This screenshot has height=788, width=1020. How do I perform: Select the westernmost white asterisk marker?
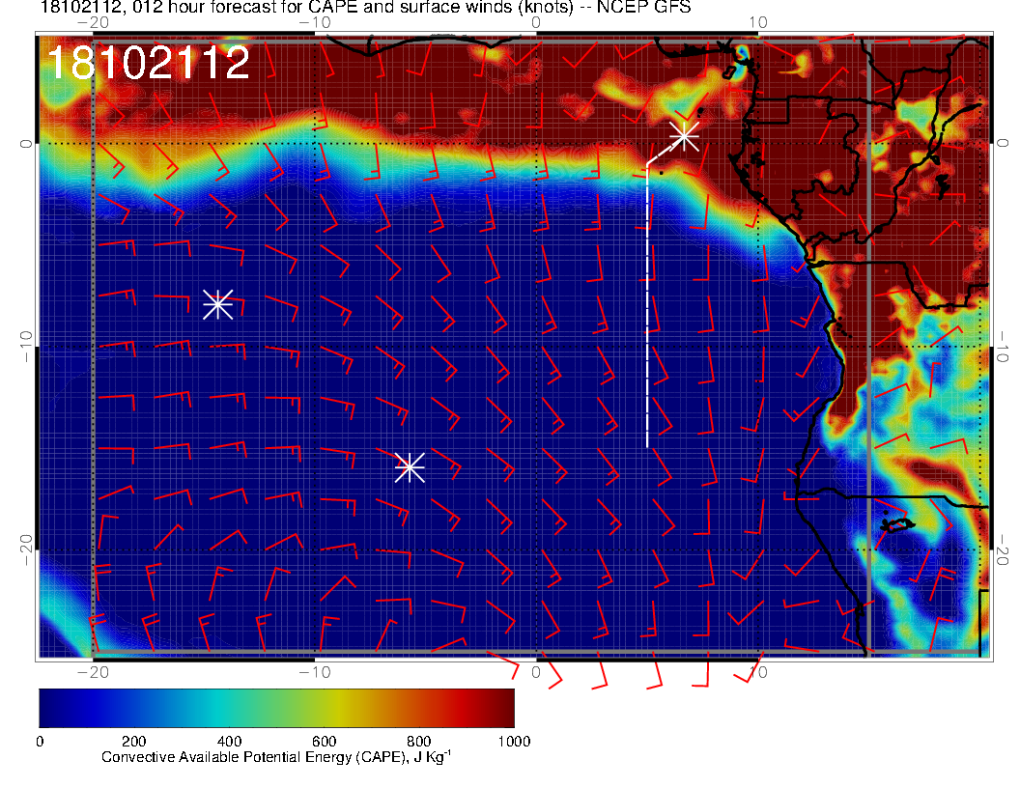point(217,303)
